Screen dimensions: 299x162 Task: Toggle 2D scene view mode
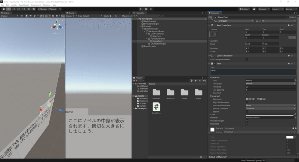coord(22,16)
